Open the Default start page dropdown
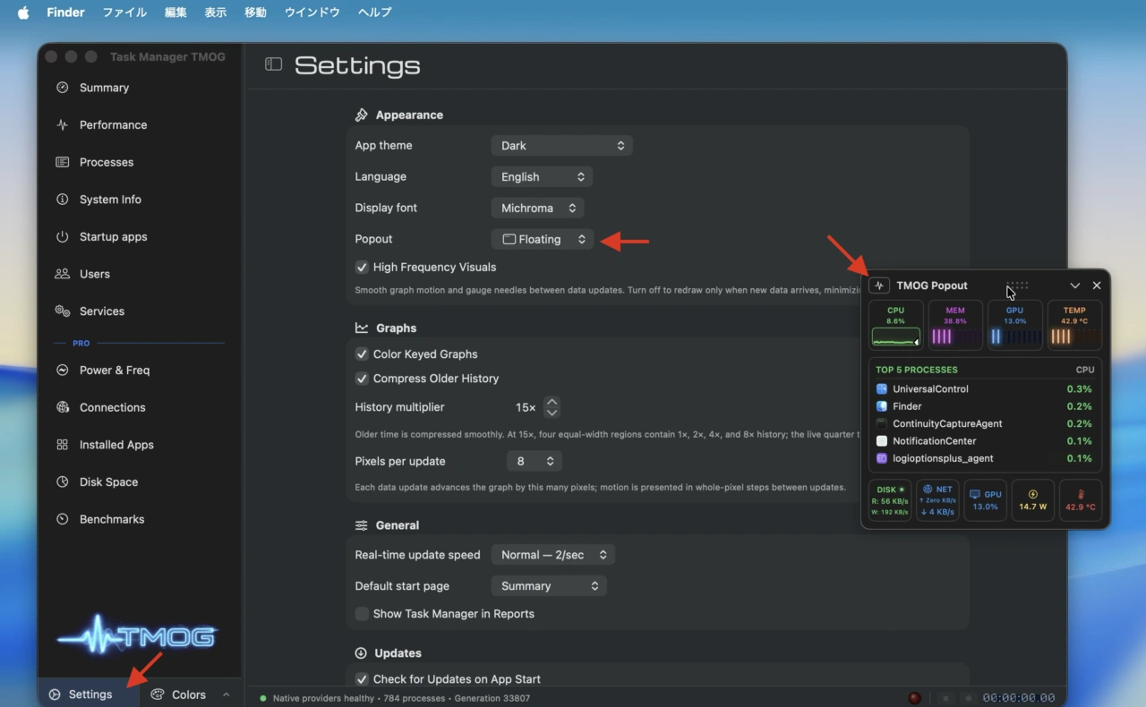1146x707 pixels. (549, 586)
